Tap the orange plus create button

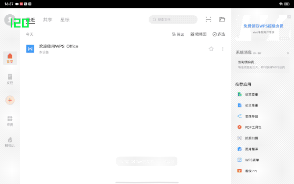[10, 100]
